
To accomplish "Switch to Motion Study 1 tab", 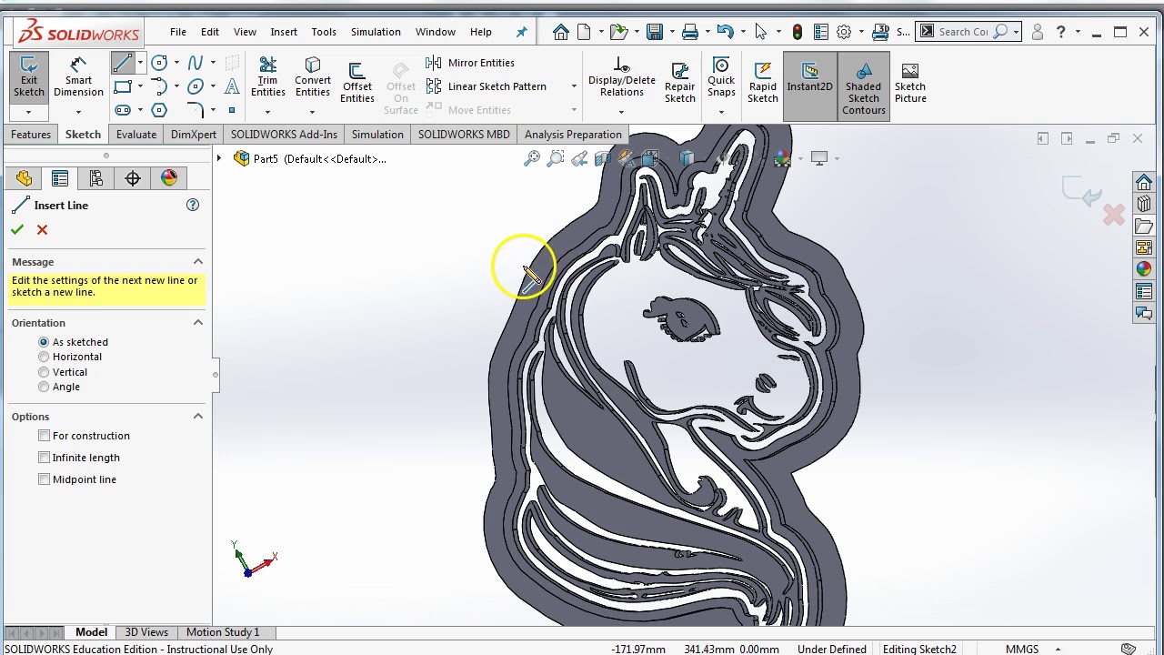I will coord(223,632).
